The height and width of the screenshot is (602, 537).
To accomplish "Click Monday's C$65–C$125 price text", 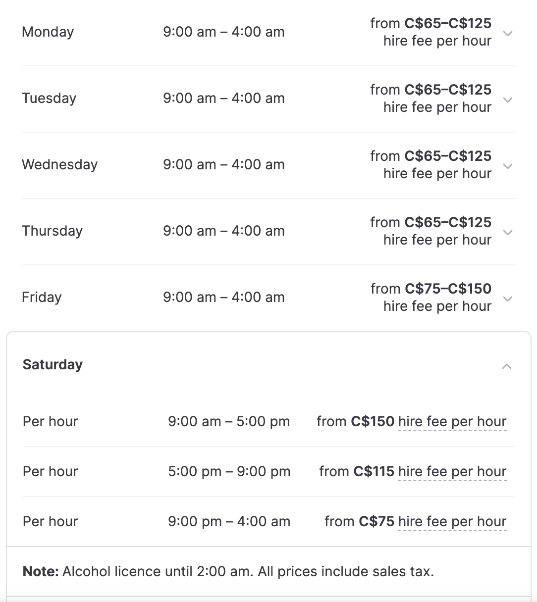I will pos(448,24).
